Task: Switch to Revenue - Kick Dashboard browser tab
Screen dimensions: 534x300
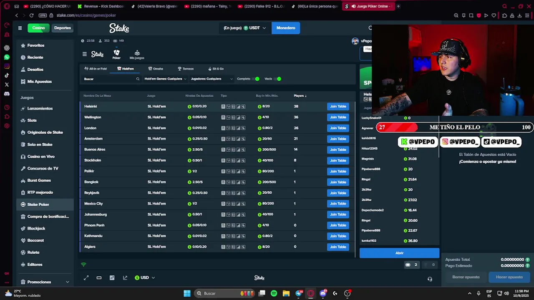Action: coord(101,6)
